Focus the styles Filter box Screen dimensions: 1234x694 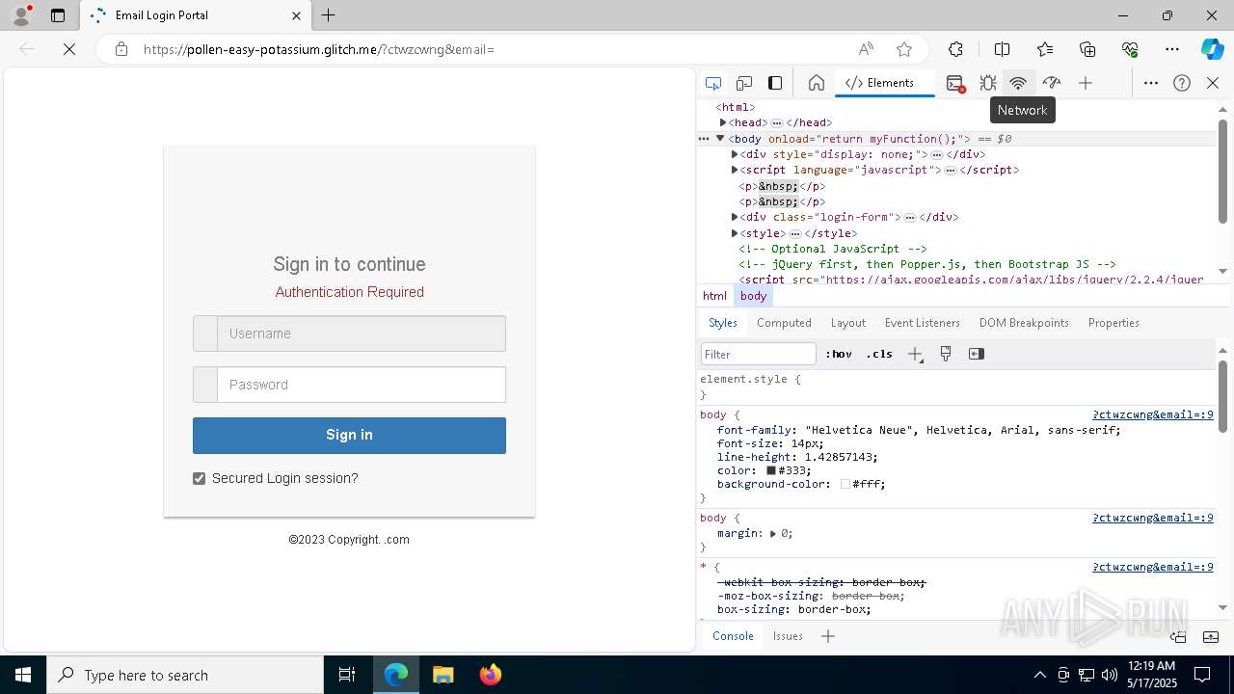pos(759,354)
